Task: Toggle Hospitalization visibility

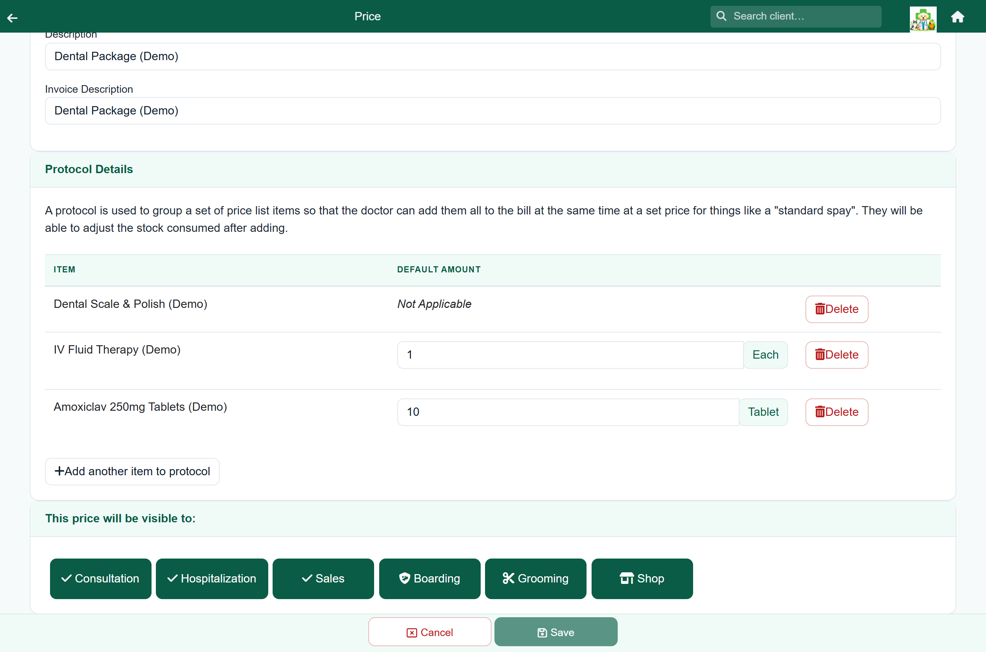Action: coord(212,578)
